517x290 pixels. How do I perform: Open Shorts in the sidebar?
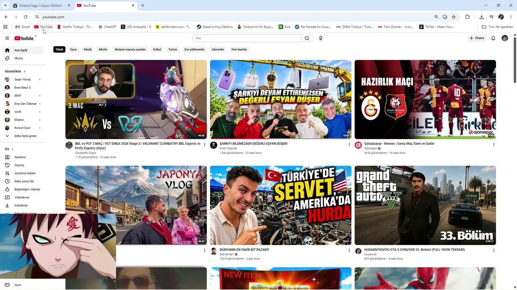click(x=23, y=58)
